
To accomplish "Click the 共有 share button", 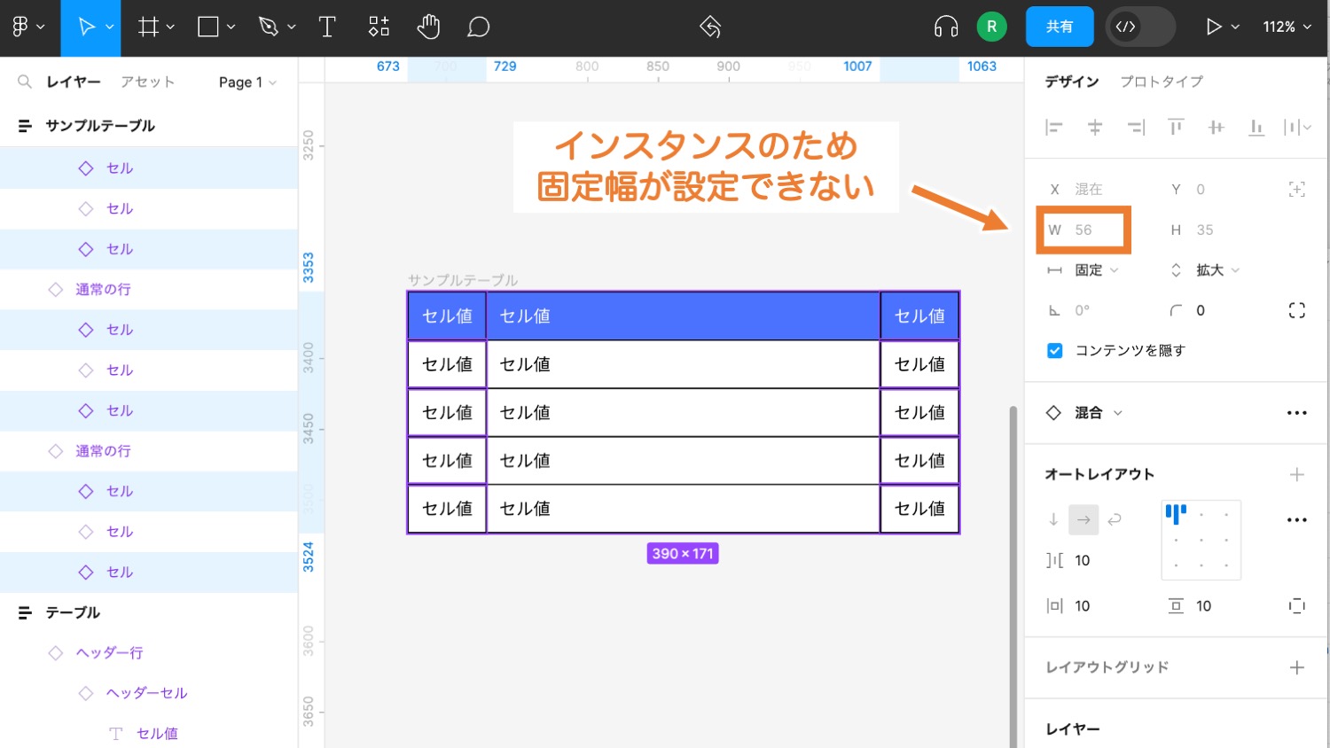I will click(x=1060, y=27).
